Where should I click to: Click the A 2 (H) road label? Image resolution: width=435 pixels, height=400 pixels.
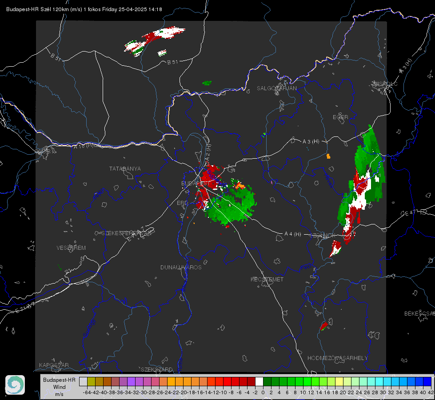(208, 153)
